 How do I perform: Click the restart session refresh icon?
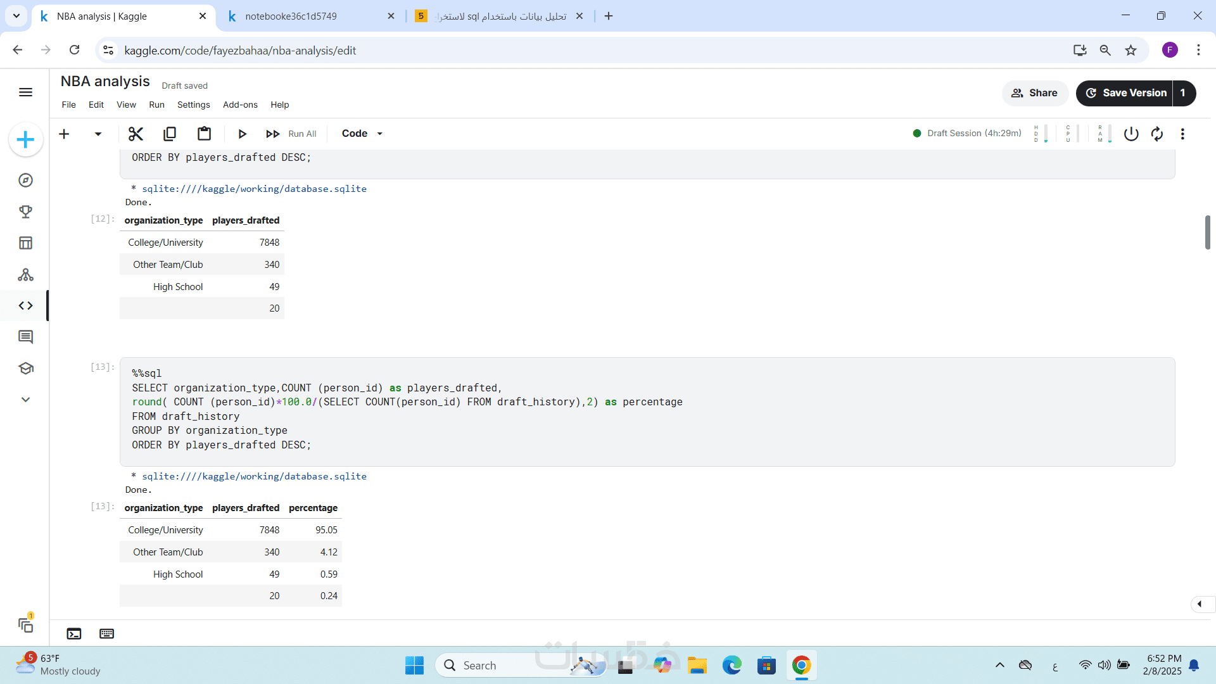pos(1157,134)
